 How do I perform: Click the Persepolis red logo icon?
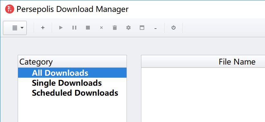click(9, 9)
